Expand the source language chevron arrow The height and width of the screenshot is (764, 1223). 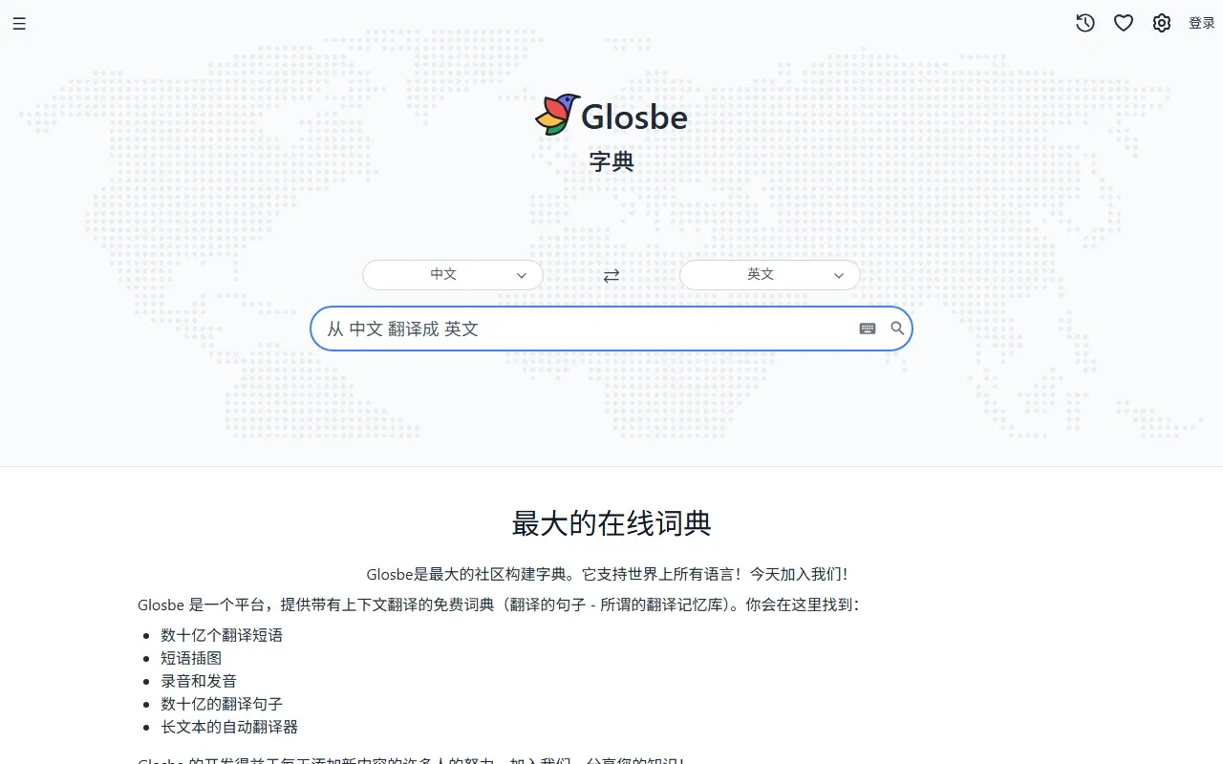coord(523,275)
